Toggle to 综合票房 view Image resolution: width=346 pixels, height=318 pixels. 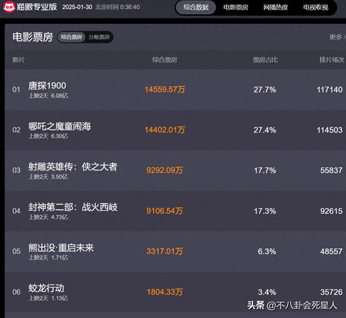click(71, 37)
